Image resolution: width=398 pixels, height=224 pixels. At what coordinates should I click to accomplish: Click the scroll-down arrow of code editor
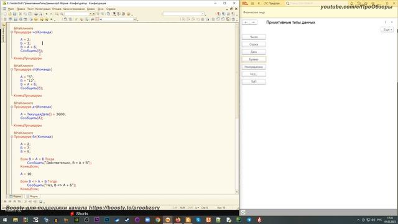[x=237, y=192]
